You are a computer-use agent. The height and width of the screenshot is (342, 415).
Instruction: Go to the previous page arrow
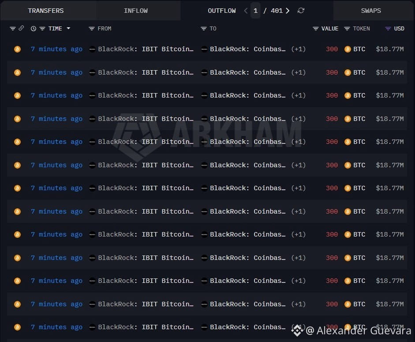click(246, 11)
